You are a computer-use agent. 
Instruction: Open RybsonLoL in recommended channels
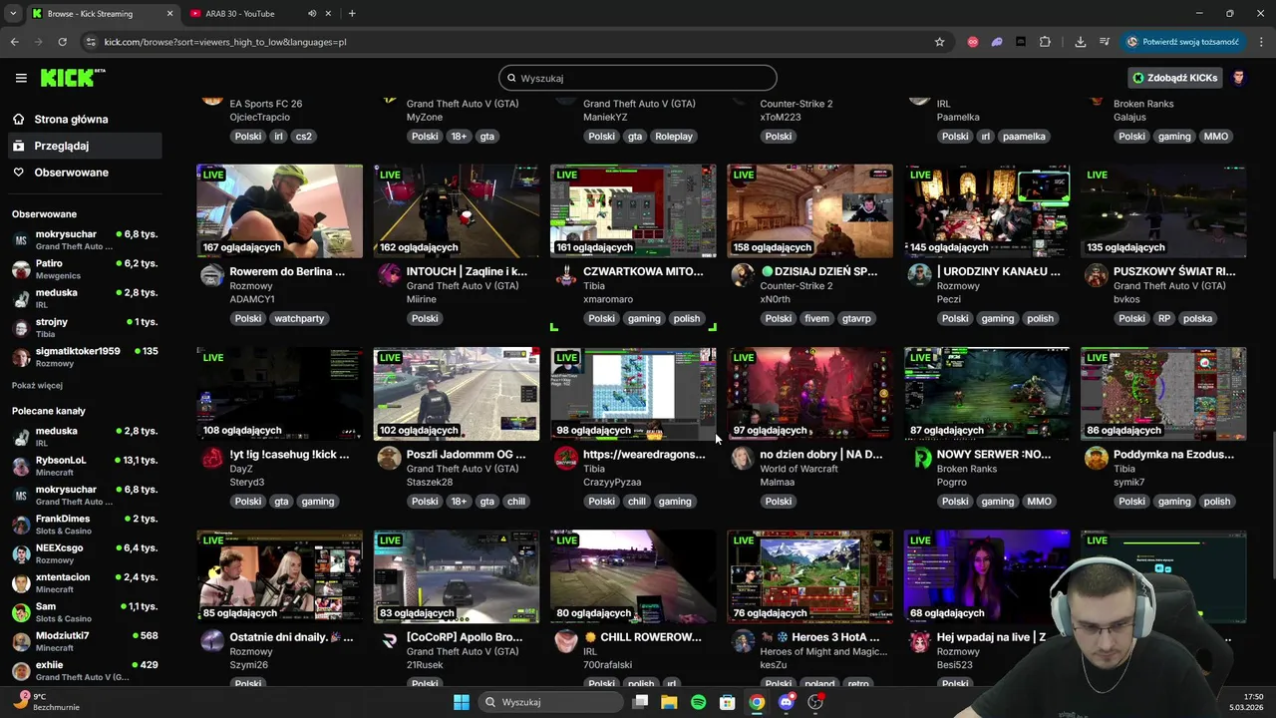85,466
